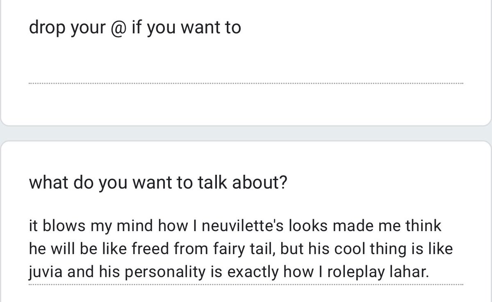Click blank space below the first card's underline
492x302 pixels.
click(246, 105)
